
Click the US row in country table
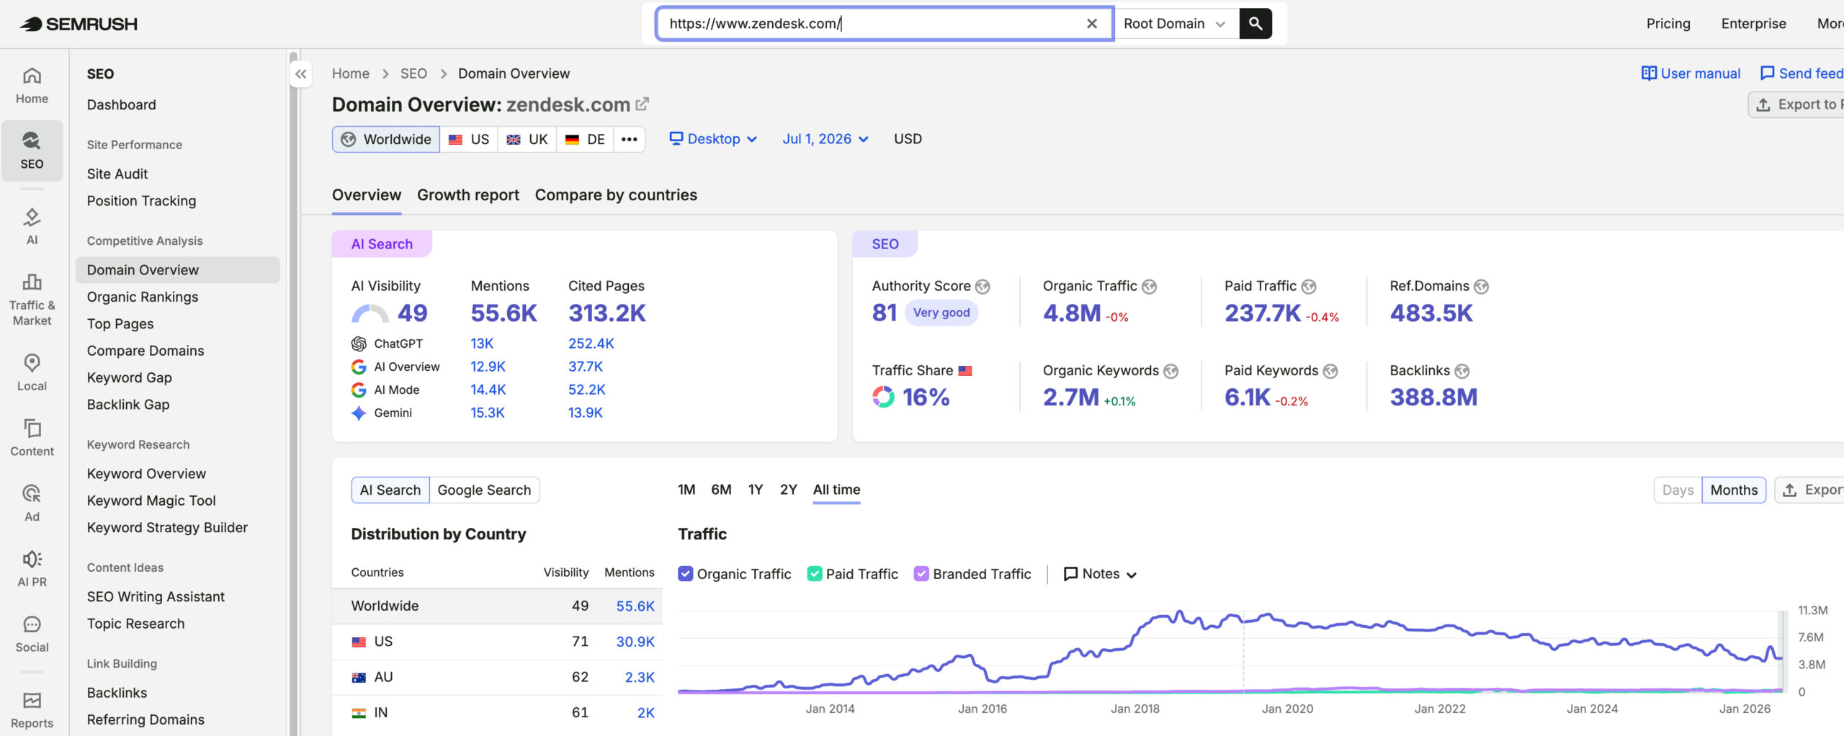(x=497, y=642)
